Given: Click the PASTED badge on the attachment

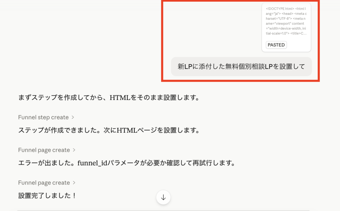Looking at the screenshot, I should pyautogui.click(x=276, y=45).
